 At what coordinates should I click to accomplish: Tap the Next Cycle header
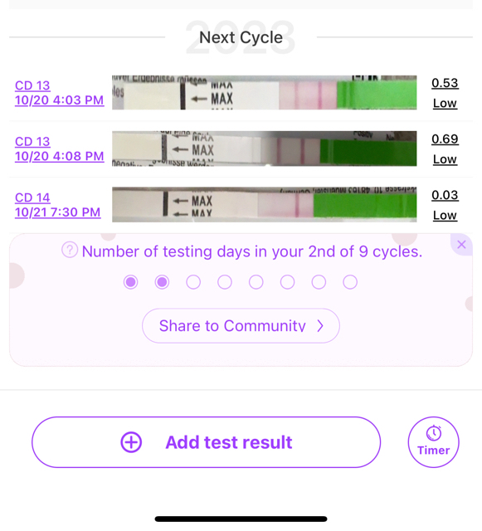(241, 37)
